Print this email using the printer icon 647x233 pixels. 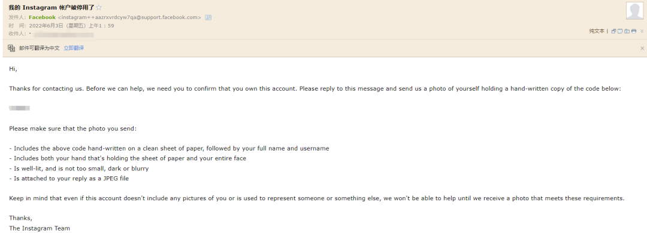click(634, 31)
